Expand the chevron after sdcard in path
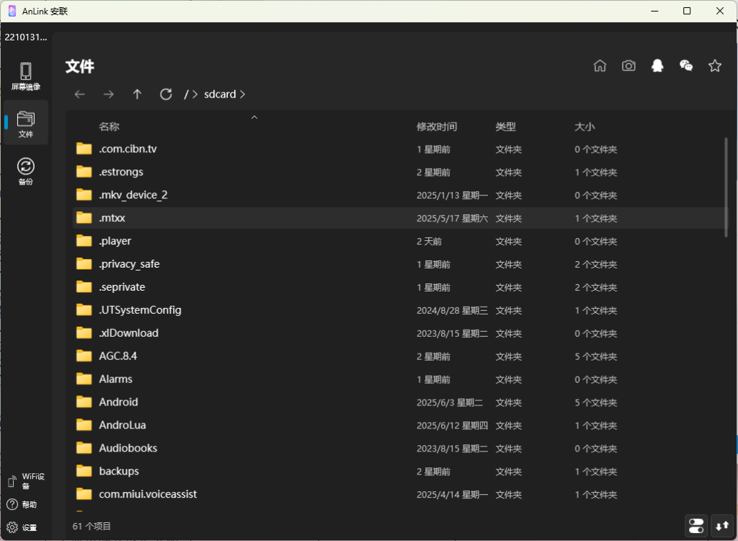The width and height of the screenshot is (738, 541). pos(242,94)
